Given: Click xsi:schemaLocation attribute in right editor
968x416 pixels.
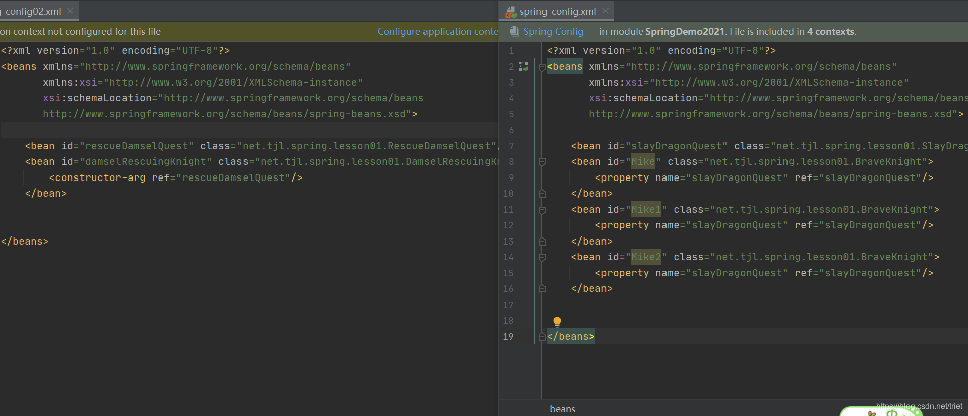Looking at the screenshot, I should tap(643, 98).
